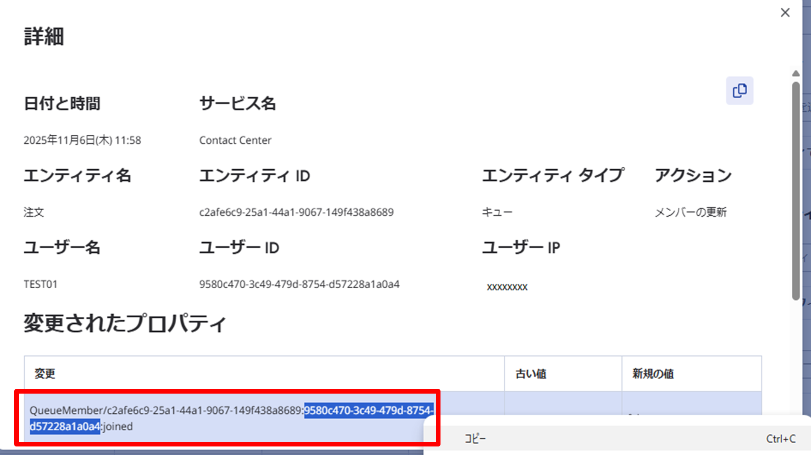Close the 詳細 details dialog
This screenshot has height=455, width=811.
[785, 13]
